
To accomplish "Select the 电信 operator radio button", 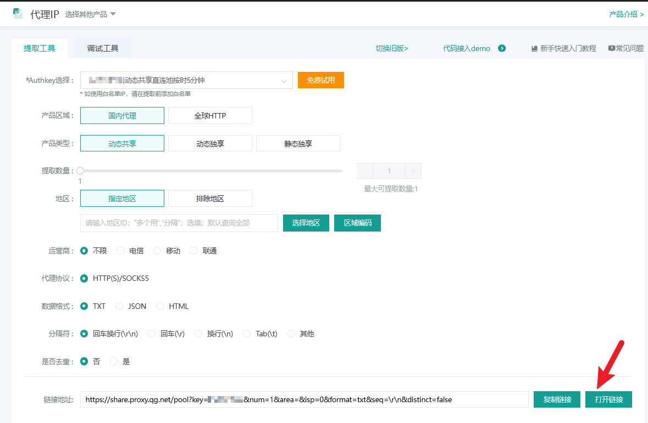I will point(121,251).
